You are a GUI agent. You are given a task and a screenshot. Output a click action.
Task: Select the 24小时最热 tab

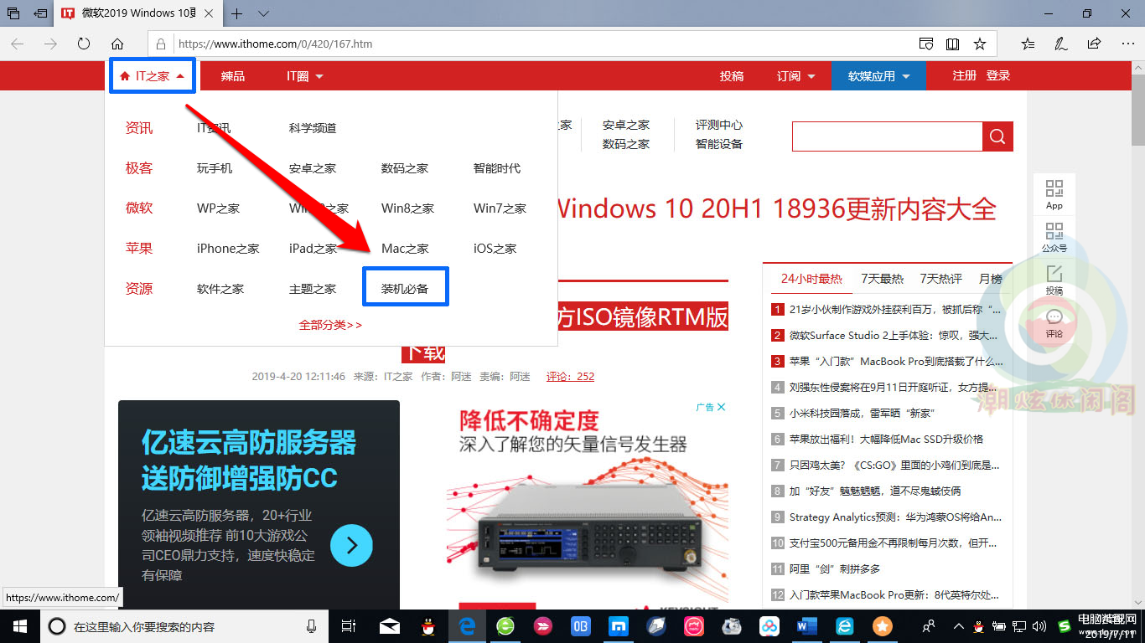[x=811, y=279]
